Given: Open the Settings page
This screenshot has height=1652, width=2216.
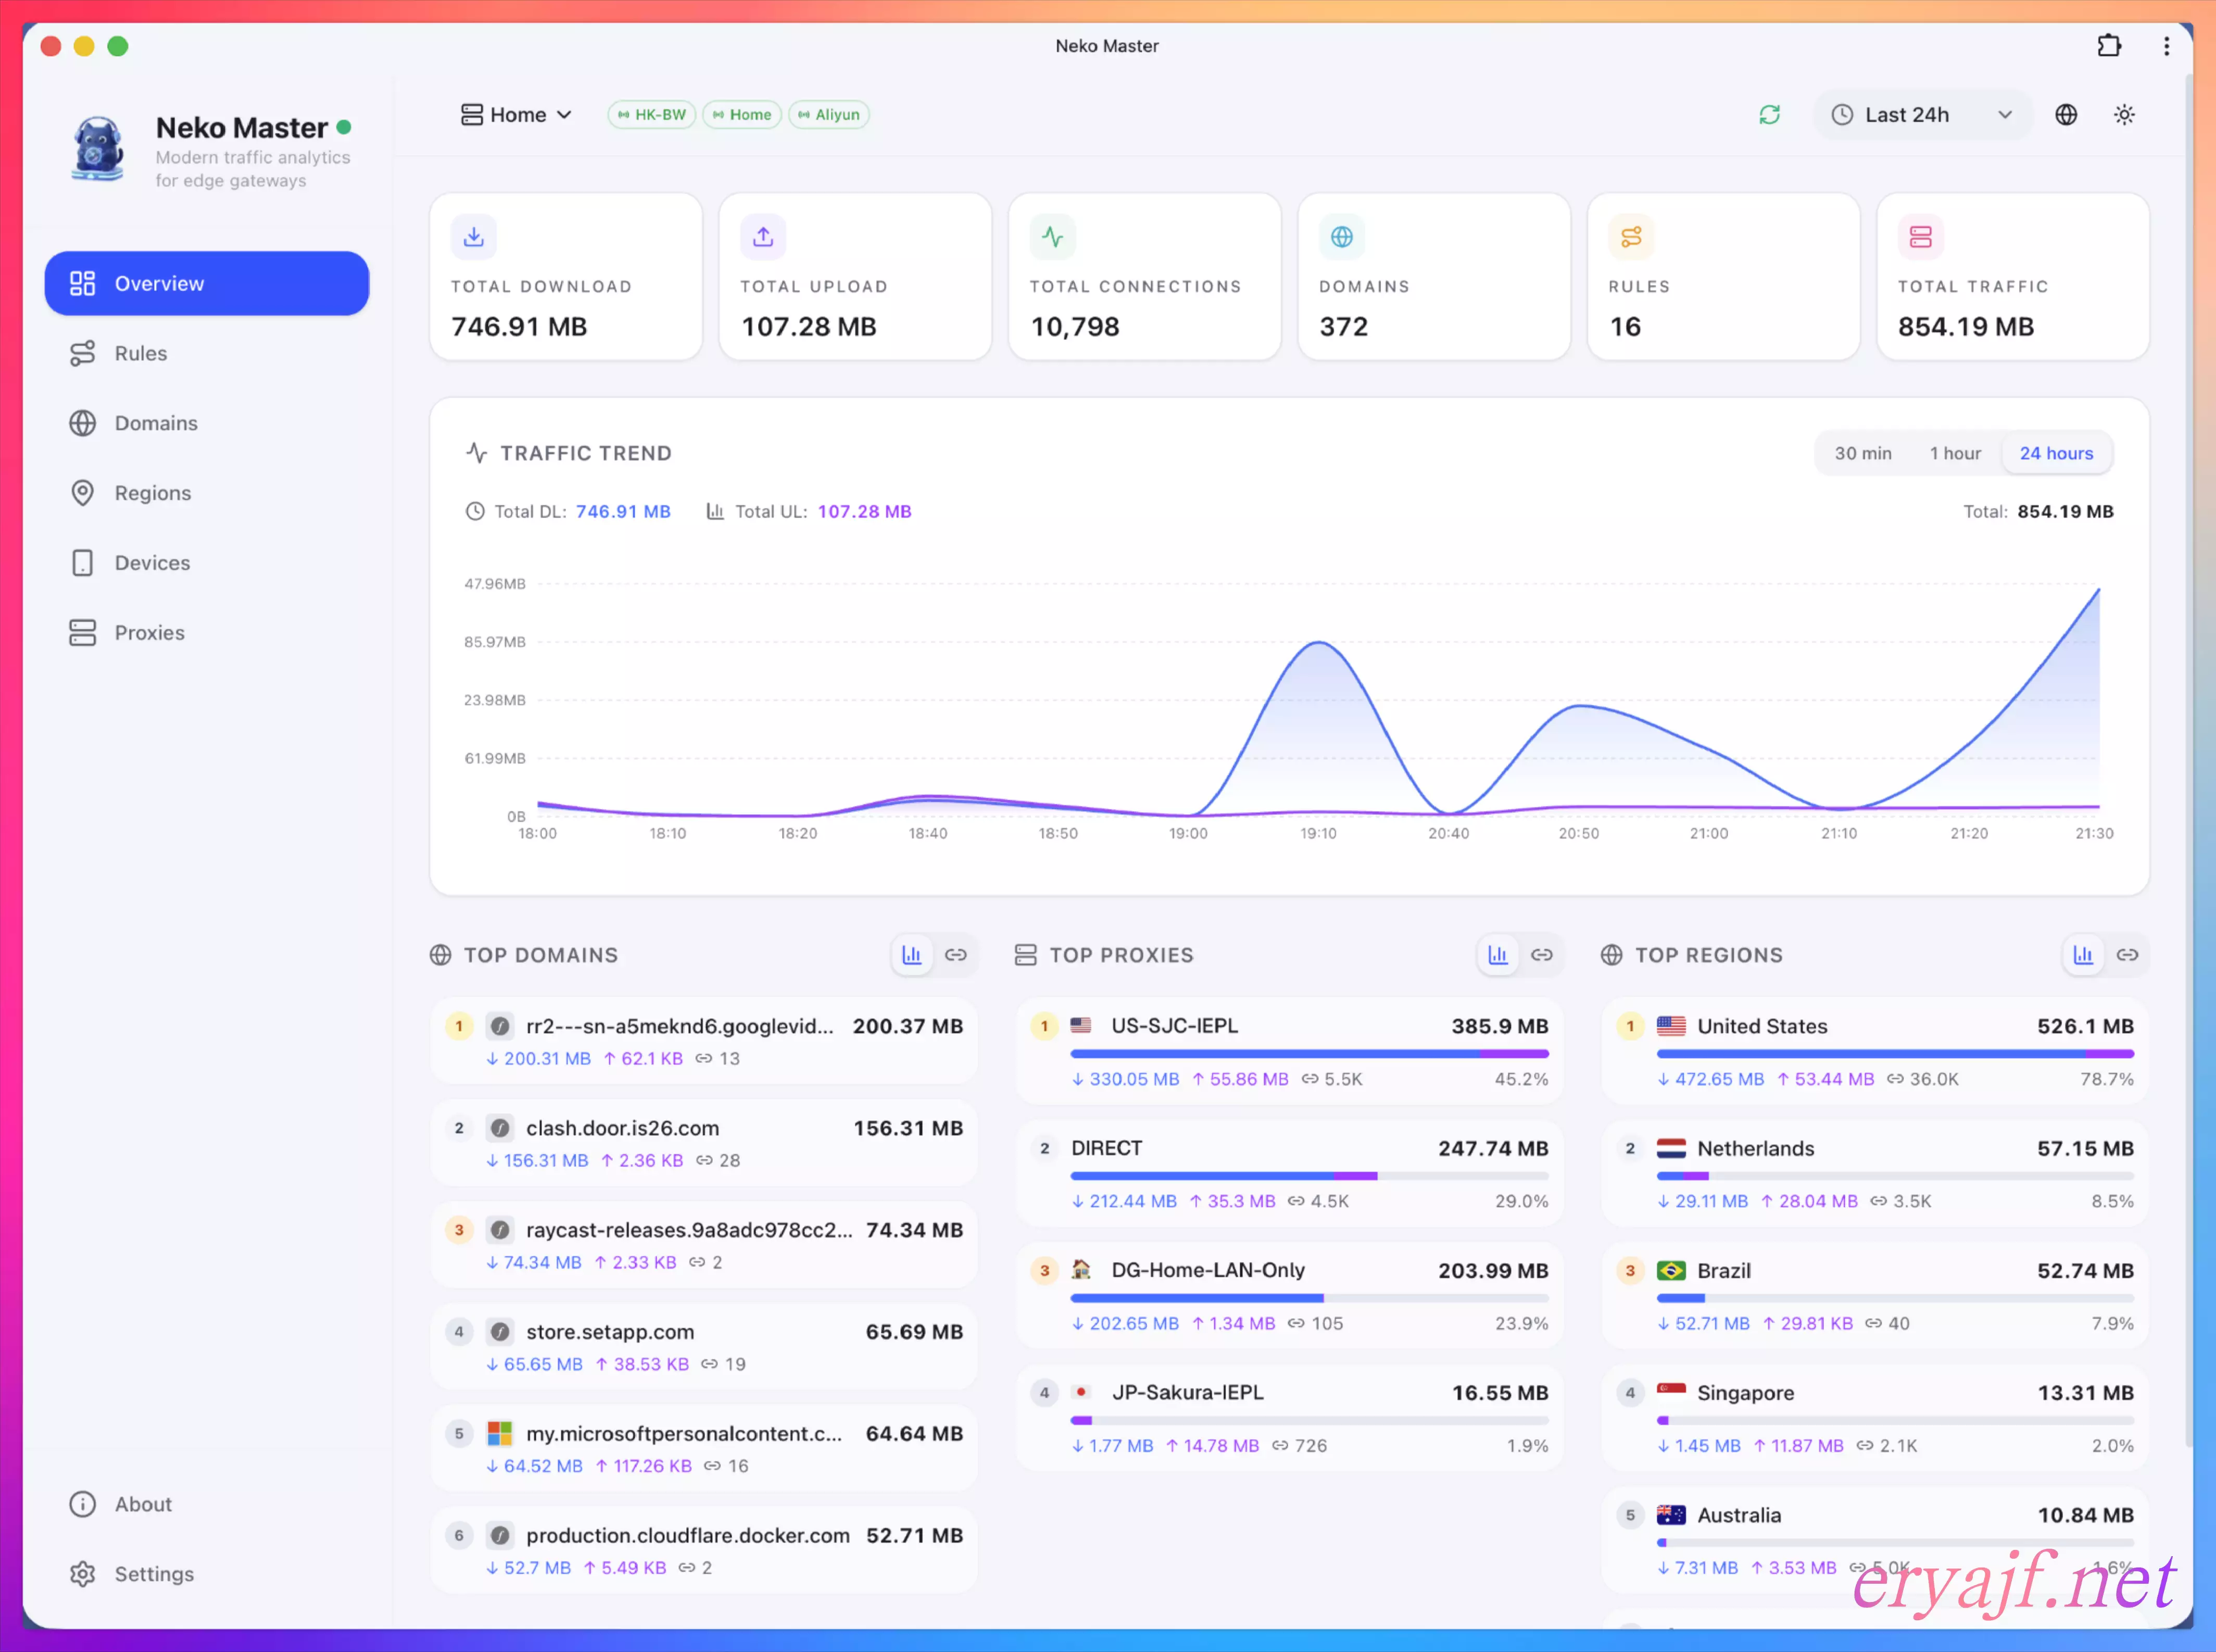Looking at the screenshot, I should point(154,1574).
